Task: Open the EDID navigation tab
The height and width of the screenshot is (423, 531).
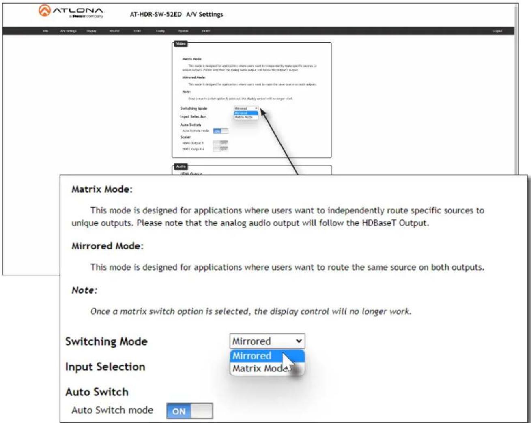Action: [137, 31]
